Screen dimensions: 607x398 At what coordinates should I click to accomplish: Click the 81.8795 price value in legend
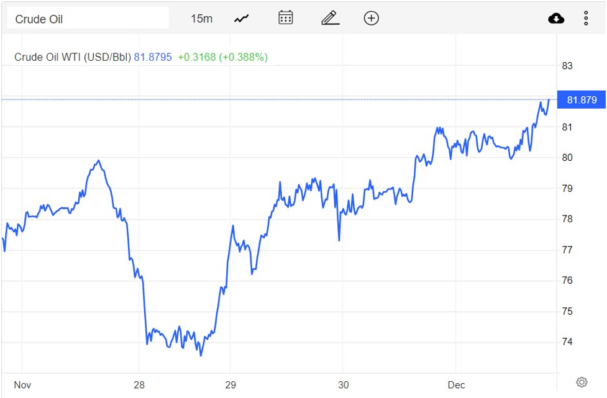(x=153, y=57)
